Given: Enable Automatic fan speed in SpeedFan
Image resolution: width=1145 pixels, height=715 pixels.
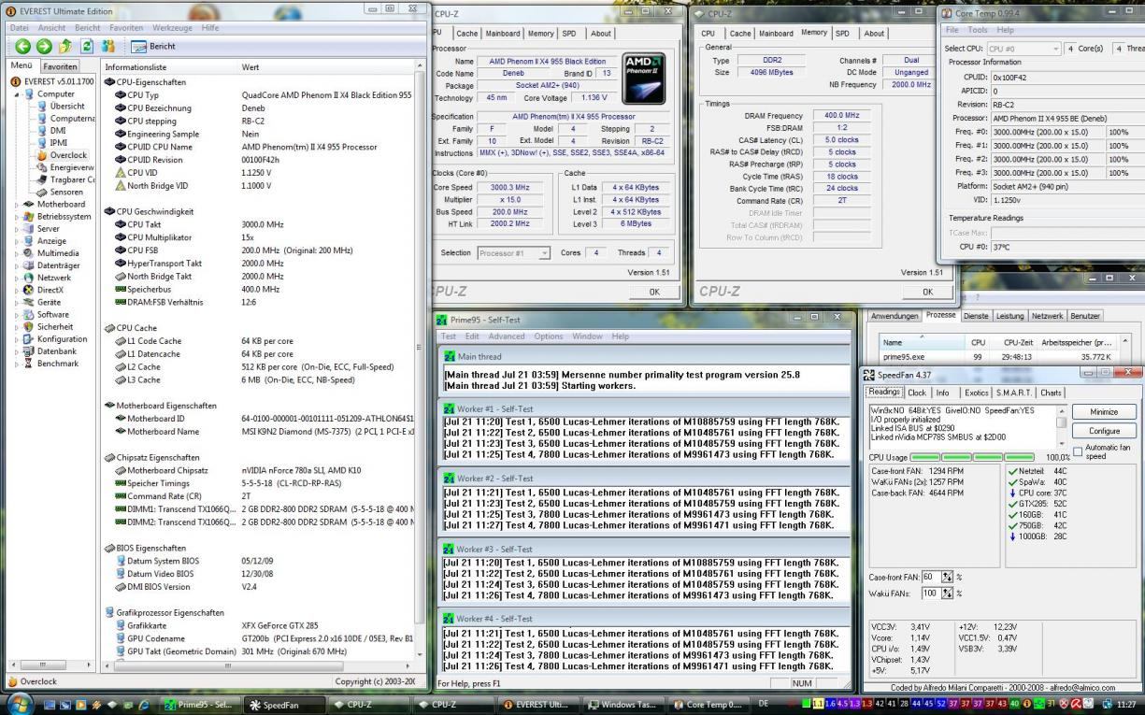Looking at the screenshot, I should [1079, 452].
